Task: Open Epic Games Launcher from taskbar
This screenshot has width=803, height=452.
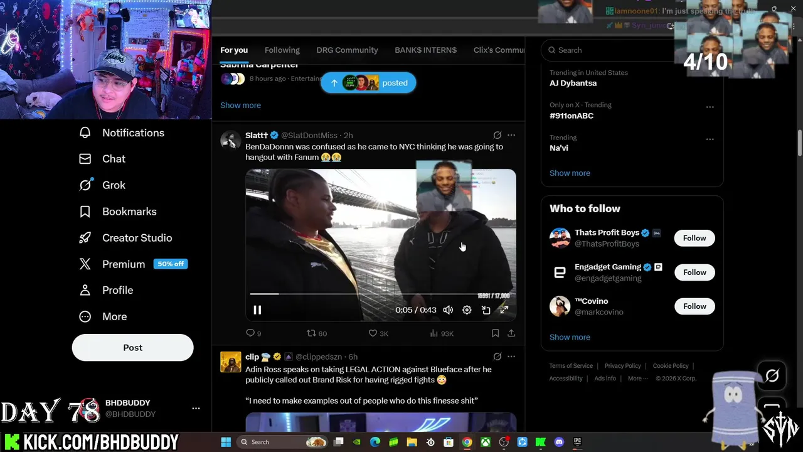Action: coord(578,442)
